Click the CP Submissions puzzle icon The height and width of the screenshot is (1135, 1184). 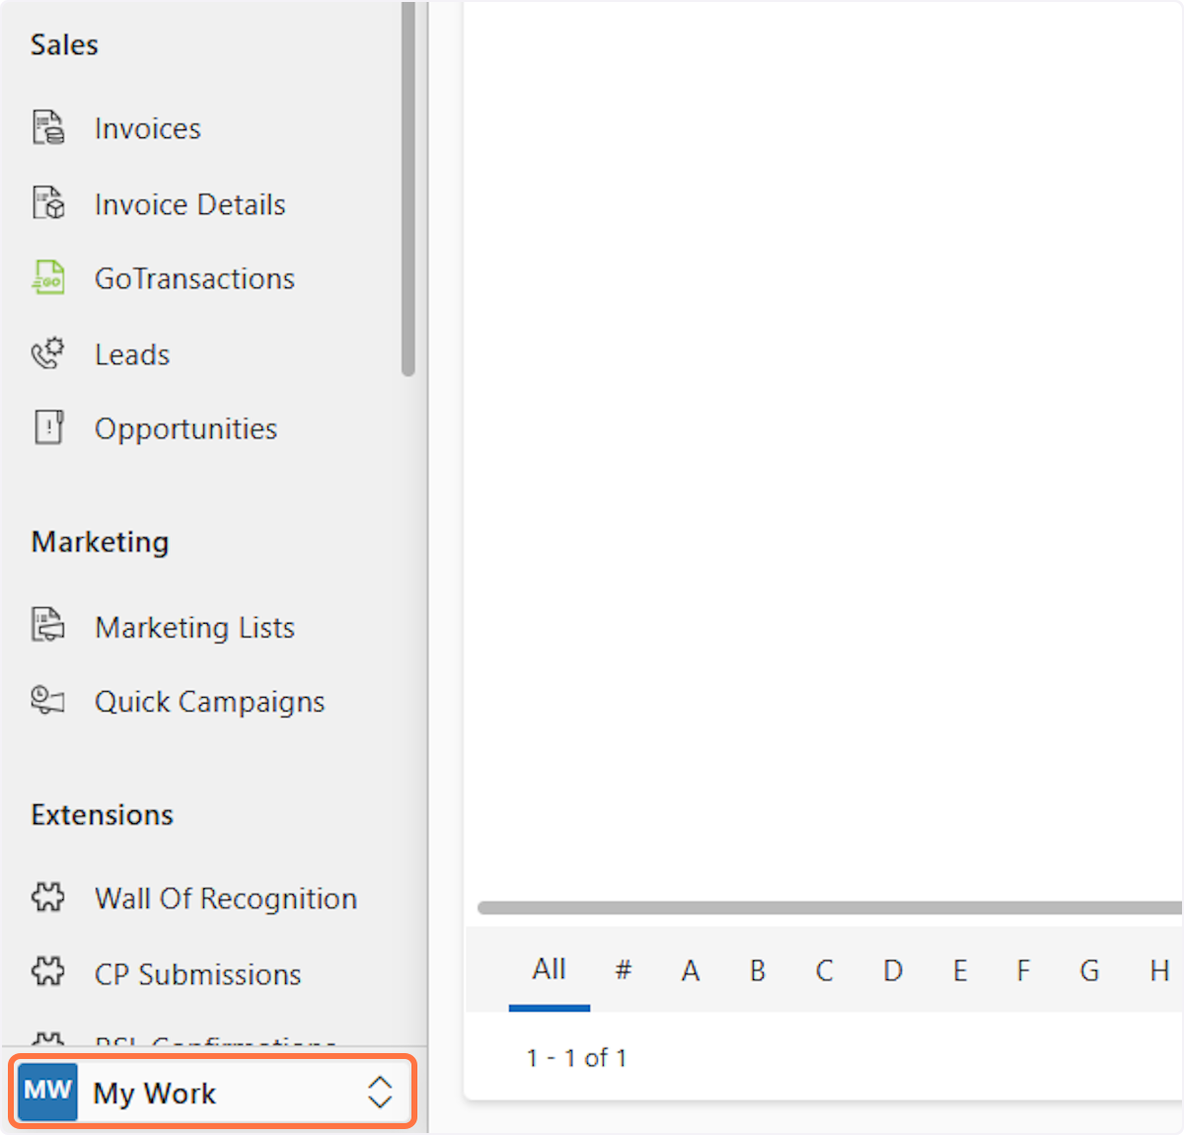(48, 972)
